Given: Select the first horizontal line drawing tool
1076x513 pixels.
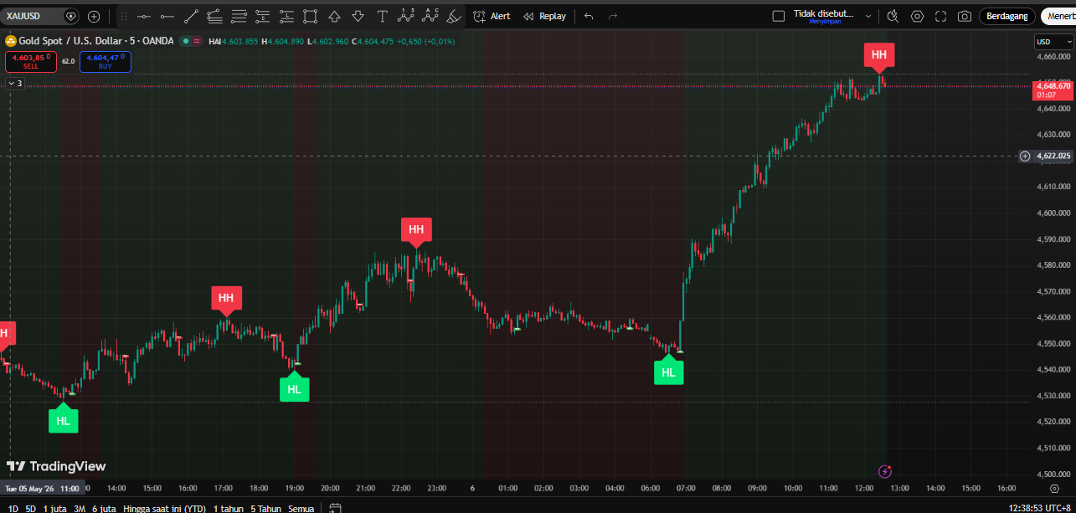Looking at the screenshot, I should (x=144, y=16).
